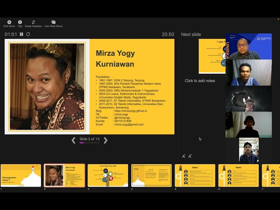Open the Tips info icon
The height and width of the screenshot is (210, 280).
point(20,22)
